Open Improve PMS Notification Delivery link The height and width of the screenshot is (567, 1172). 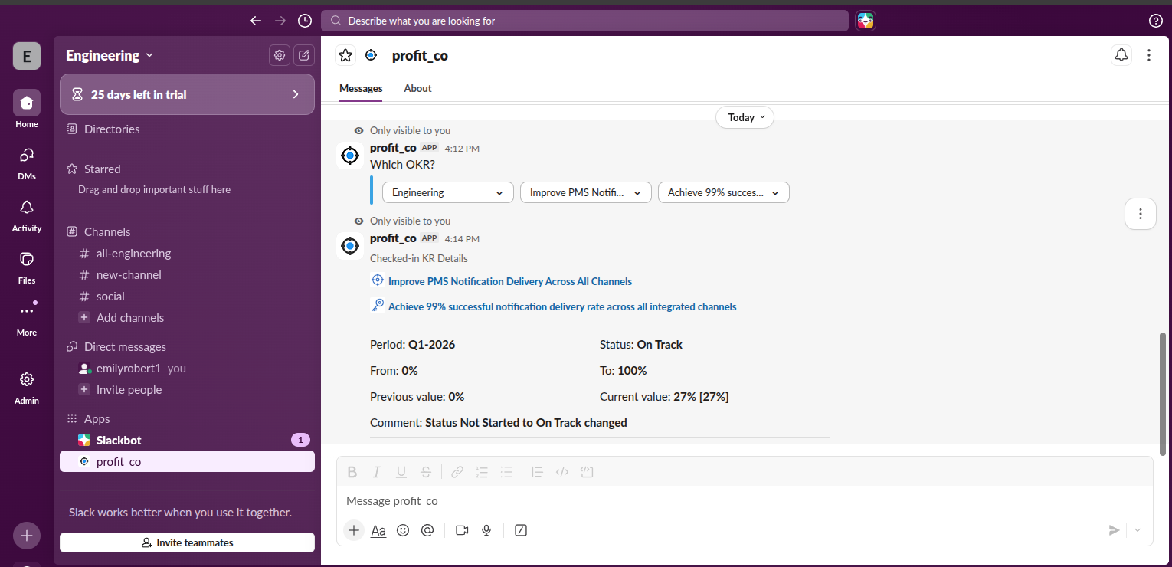pyautogui.click(x=510, y=281)
